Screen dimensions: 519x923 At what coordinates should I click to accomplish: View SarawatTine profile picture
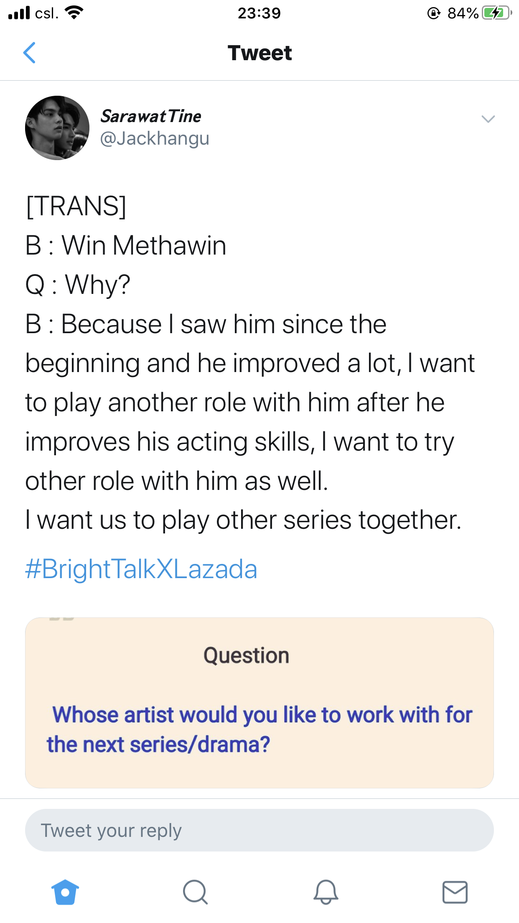57,128
